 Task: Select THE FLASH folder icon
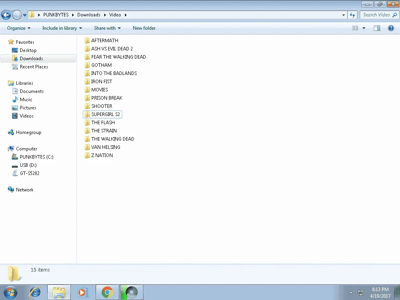87,122
